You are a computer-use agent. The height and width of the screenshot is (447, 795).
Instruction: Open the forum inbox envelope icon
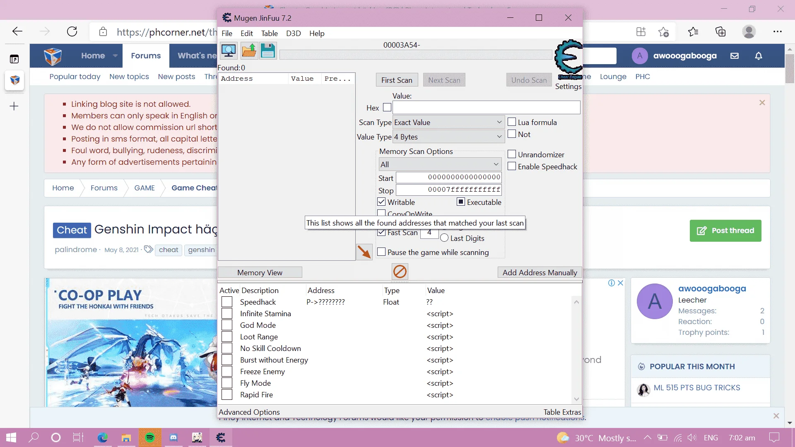pyautogui.click(x=735, y=56)
